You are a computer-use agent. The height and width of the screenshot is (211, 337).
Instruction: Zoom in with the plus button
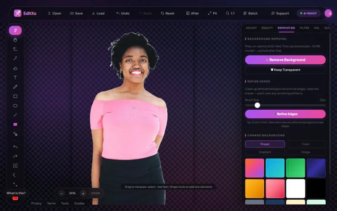point(83,193)
